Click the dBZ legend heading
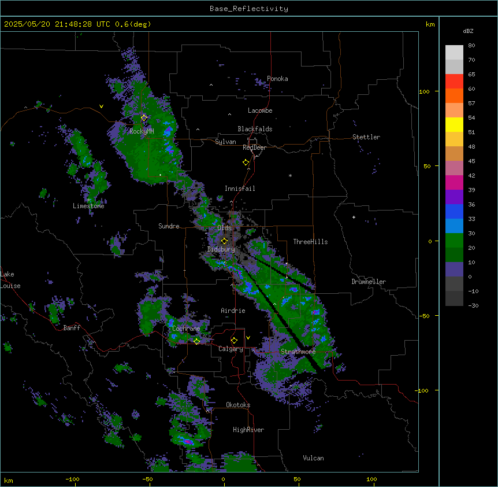 coord(468,31)
